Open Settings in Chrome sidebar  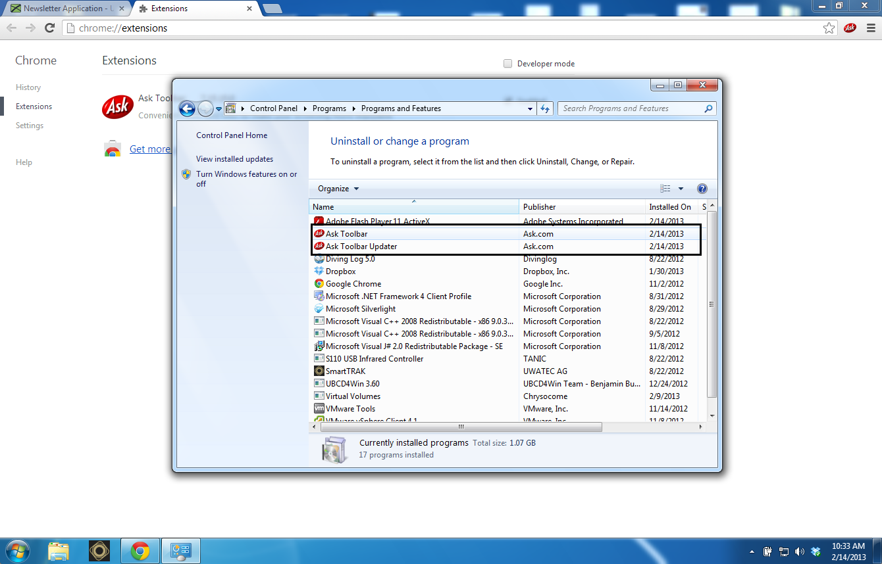30,126
